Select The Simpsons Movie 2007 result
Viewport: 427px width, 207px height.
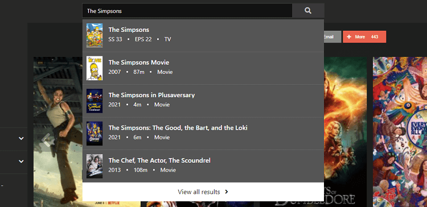pyautogui.click(x=203, y=68)
